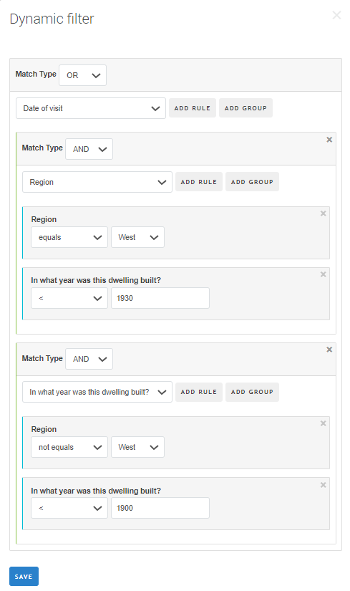
Task: Delete the Region not equals West rule
Action: 324,423
